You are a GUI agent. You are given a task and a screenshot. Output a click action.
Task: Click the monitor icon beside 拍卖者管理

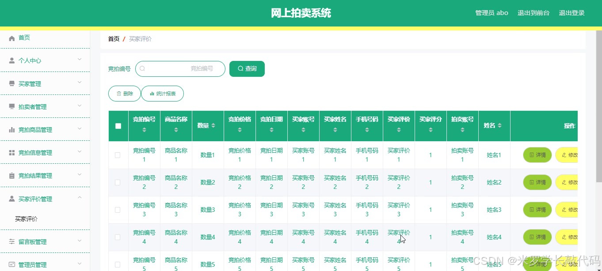[x=11, y=106]
